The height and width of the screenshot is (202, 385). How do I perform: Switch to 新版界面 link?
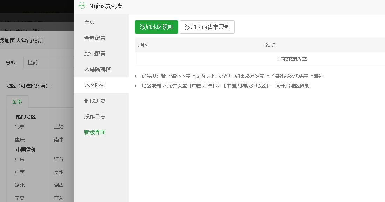click(95, 132)
